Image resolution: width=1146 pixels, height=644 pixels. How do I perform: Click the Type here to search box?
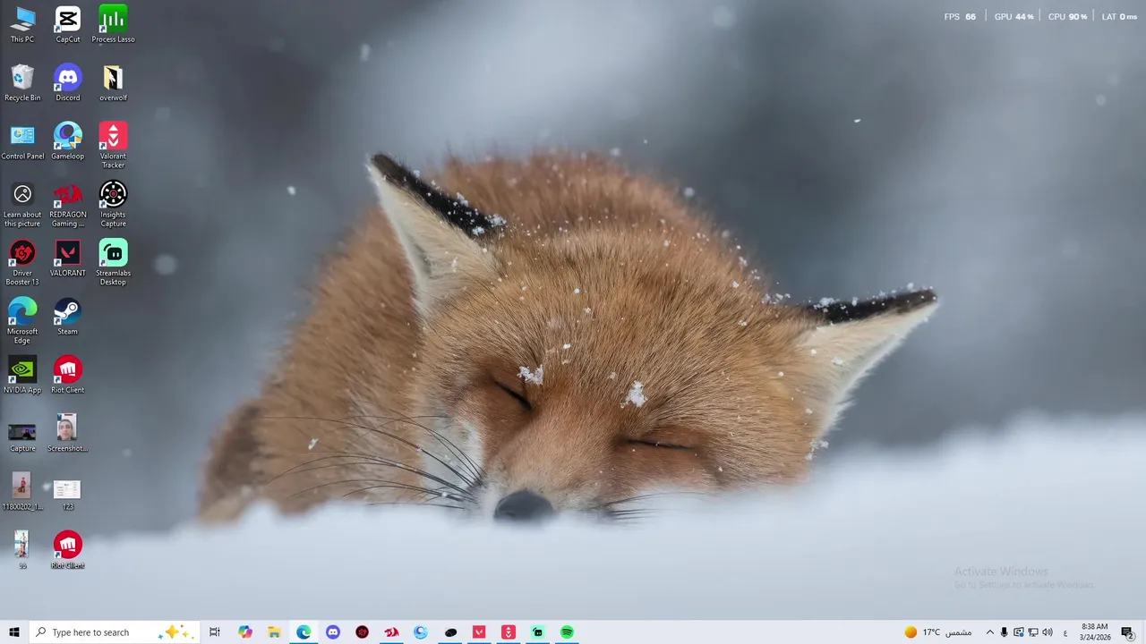pyautogui.click(x=114, y=632)
